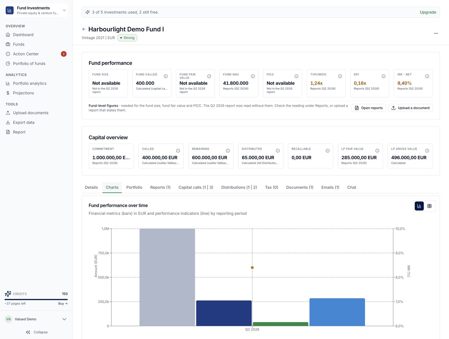The height and width of the screenshot is (339, 449).
Task: Click the credits progress bar
Action: [36, 299]
